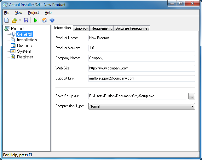Expand the Open recent projects arrow
This screenshot has height=160, width=202.
(x=20, y=20)
